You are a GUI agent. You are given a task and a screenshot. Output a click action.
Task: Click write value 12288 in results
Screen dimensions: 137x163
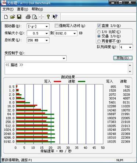[112, 106]
